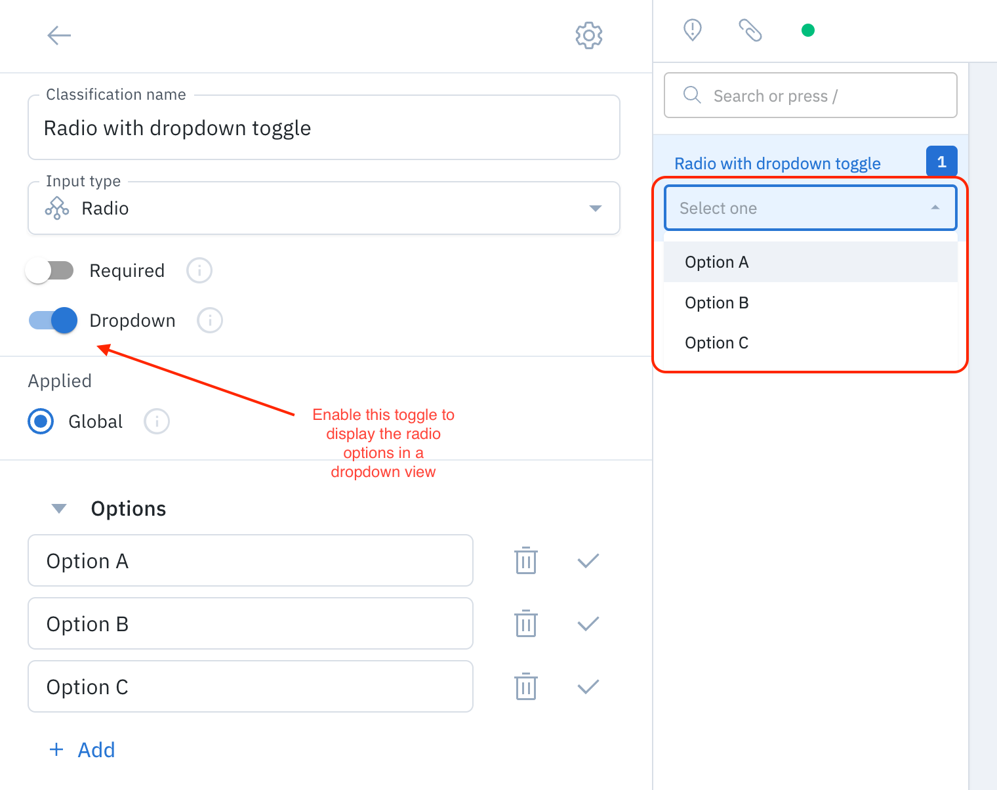Click the info icon beside Dropdown toggle
The height and width of the screenshot is (790, 997).
[x=210, y=320]
